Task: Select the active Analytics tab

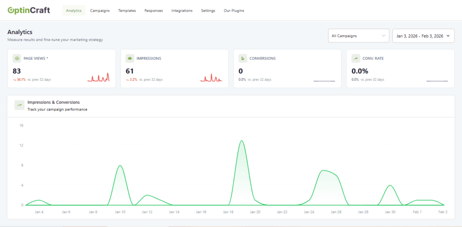Action: (x=74, y=10)
